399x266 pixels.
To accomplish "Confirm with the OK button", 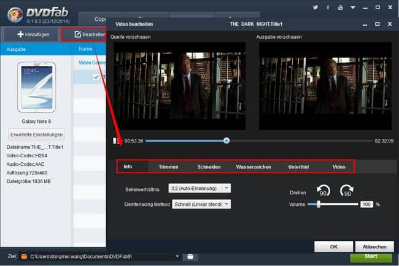I will click(x=333, y=247).
